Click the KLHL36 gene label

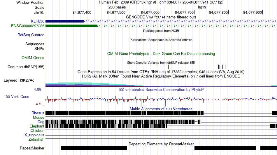[x=37, y=21]
